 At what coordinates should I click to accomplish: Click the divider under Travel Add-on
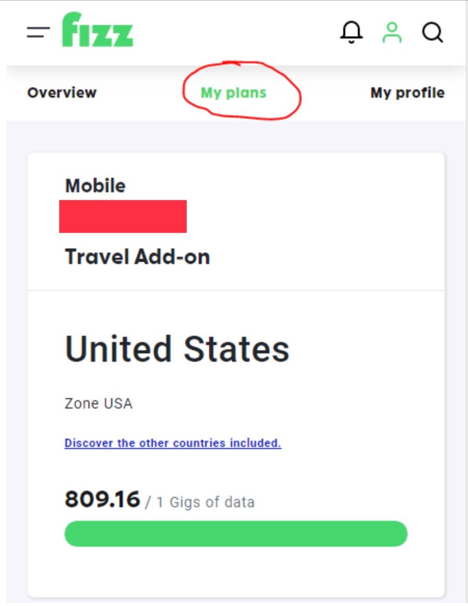click(236, 291)
